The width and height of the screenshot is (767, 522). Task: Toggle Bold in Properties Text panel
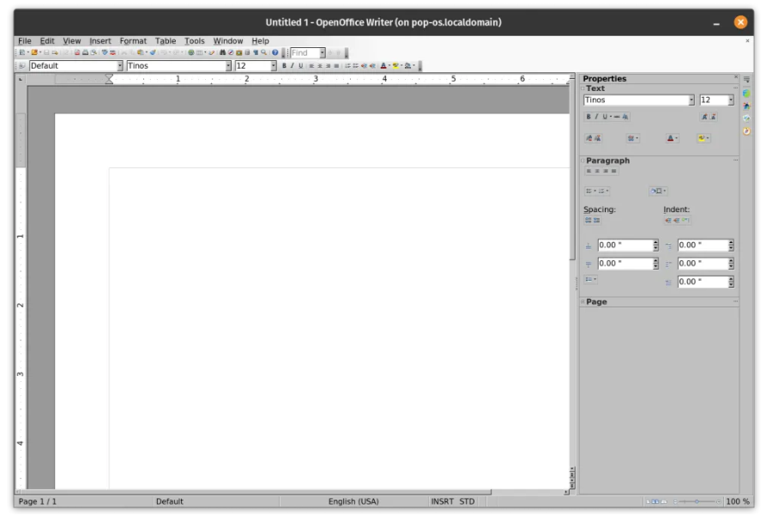[x=589, y=117]
